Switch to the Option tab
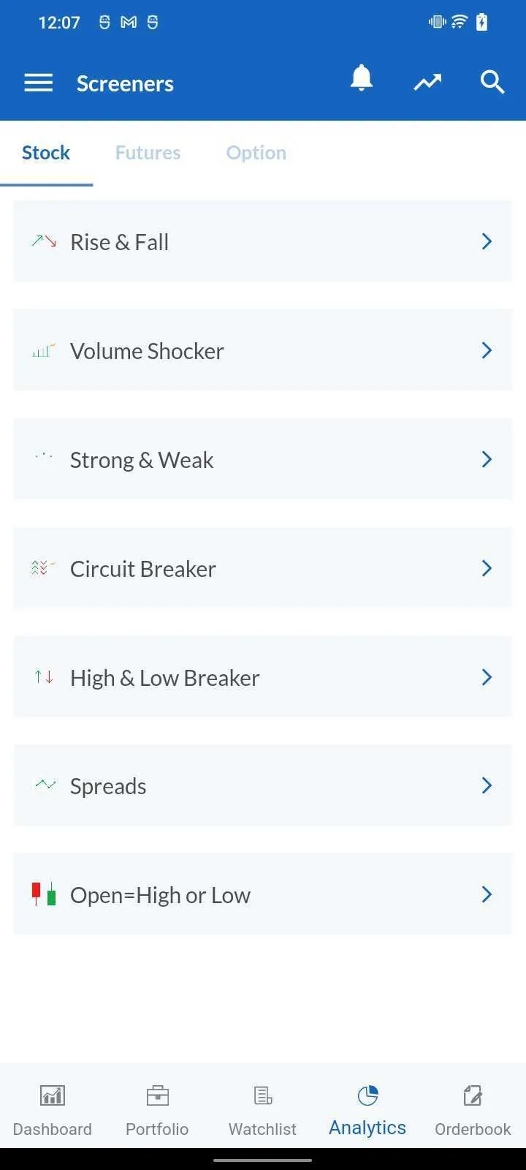Screen dimensions: 526x1170 (x=256, y=153)
